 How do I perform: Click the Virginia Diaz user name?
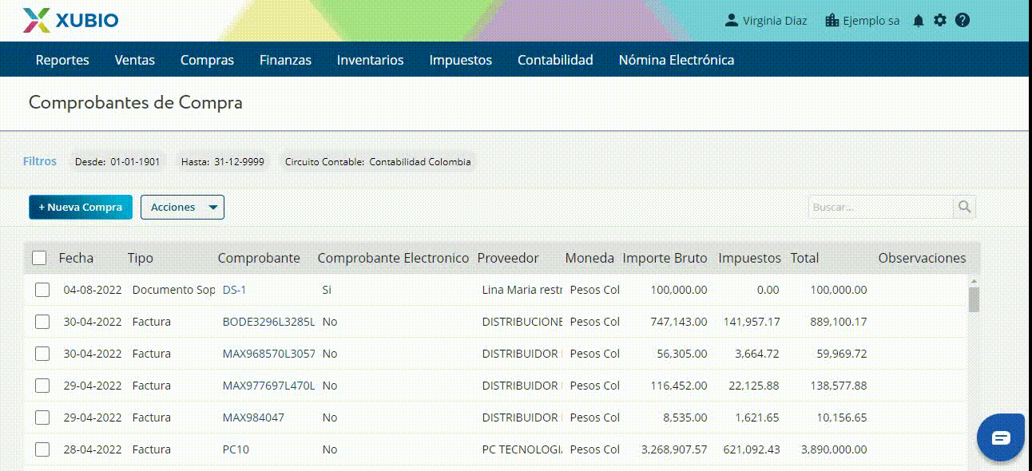coord(775,21)
